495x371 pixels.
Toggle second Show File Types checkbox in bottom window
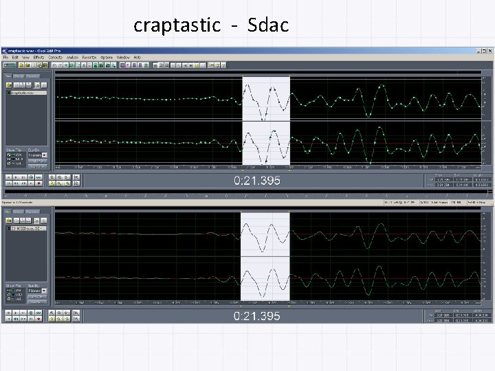click(x=9, y=294)
